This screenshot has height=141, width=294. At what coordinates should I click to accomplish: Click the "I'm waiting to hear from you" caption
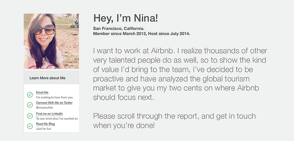[54, 97]
